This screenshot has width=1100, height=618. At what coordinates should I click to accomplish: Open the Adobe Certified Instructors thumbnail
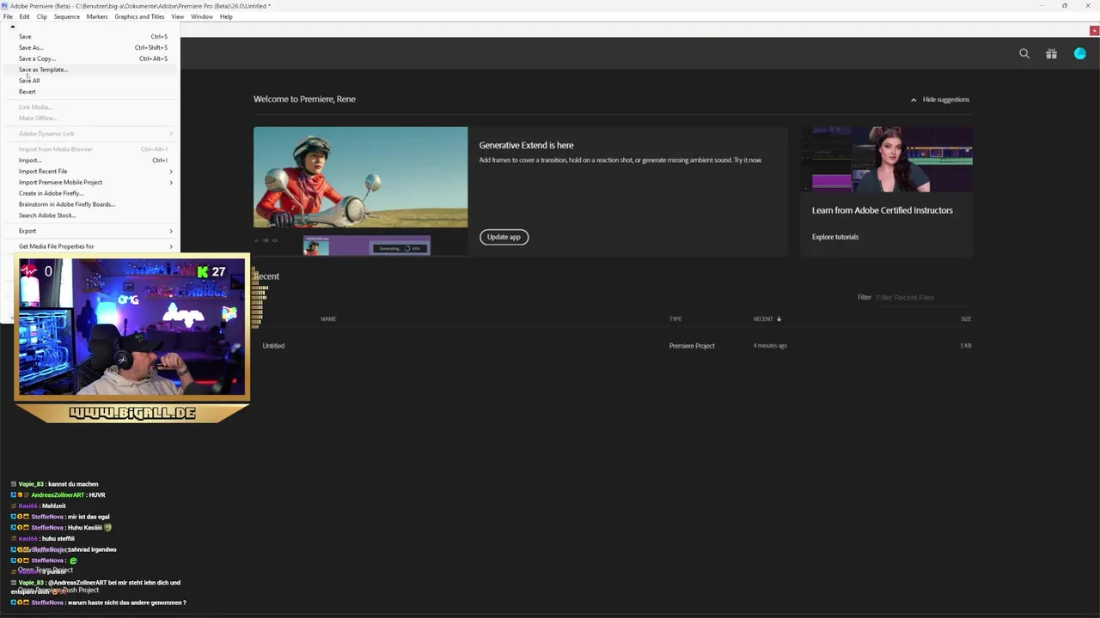(x=886, y=160)
